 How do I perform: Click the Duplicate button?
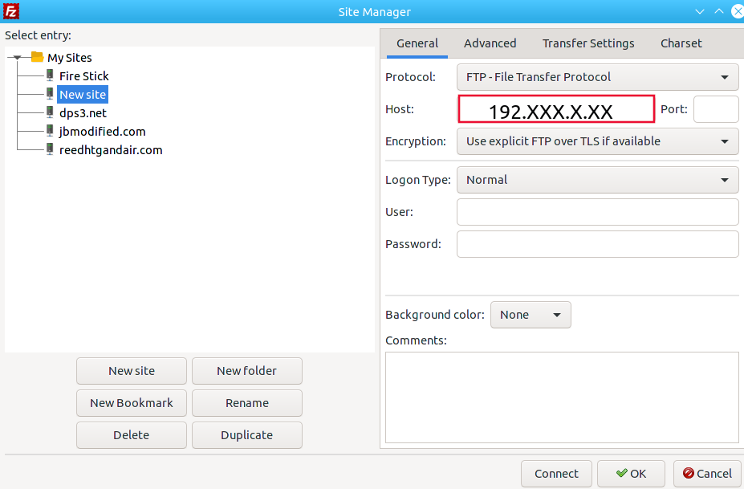(x=246, y=435)
